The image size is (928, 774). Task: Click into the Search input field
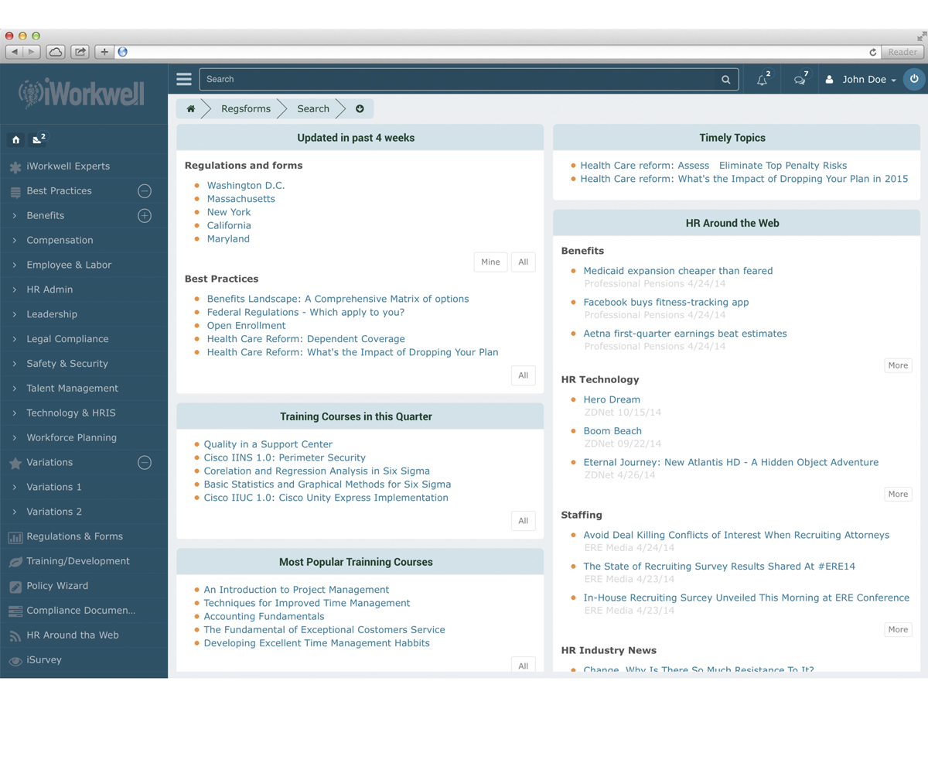click(456, 80)
